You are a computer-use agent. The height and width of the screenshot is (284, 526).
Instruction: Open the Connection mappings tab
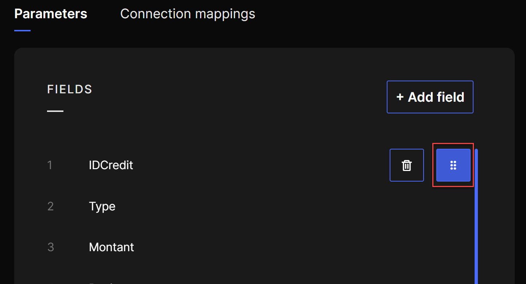point(187,14)
